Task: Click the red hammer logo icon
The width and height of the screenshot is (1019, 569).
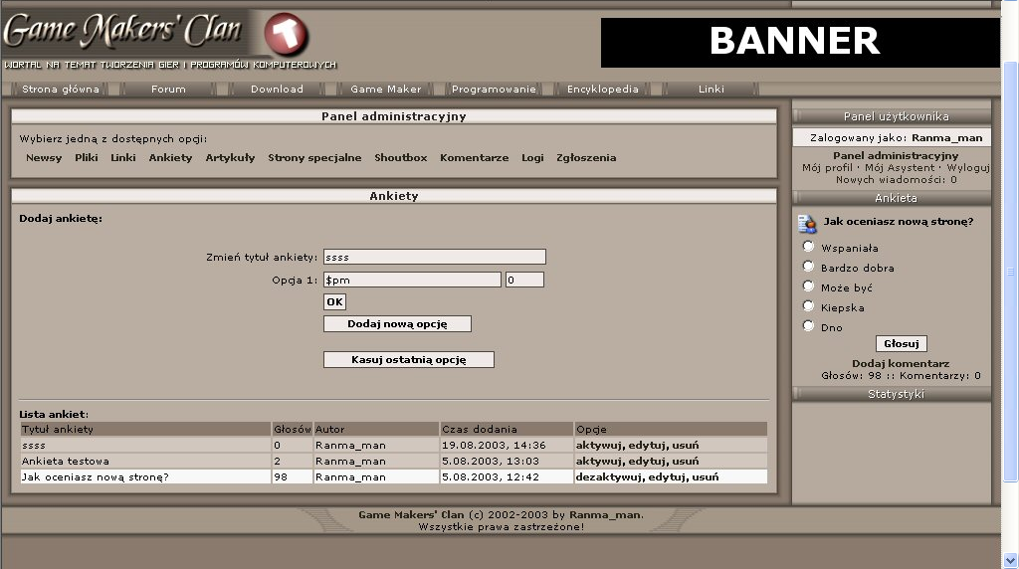Action: 287,36
